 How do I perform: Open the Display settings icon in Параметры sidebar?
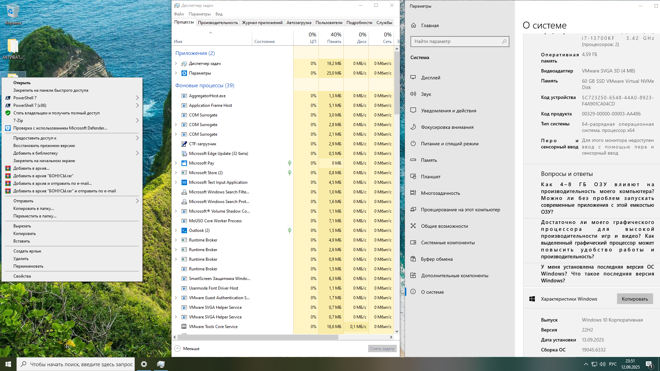[x=413, y=77]
